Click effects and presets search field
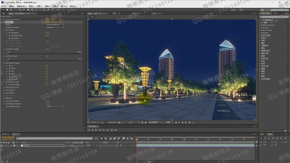Screen dimensions: 290x163 [x=274, y=17]
